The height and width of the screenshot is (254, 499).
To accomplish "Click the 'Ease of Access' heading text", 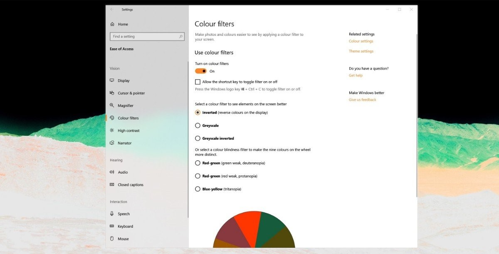I will pyautogui.click(x=122, y=49).
